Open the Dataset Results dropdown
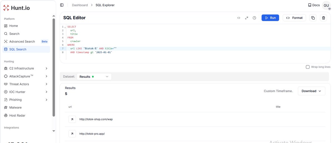 94,77
